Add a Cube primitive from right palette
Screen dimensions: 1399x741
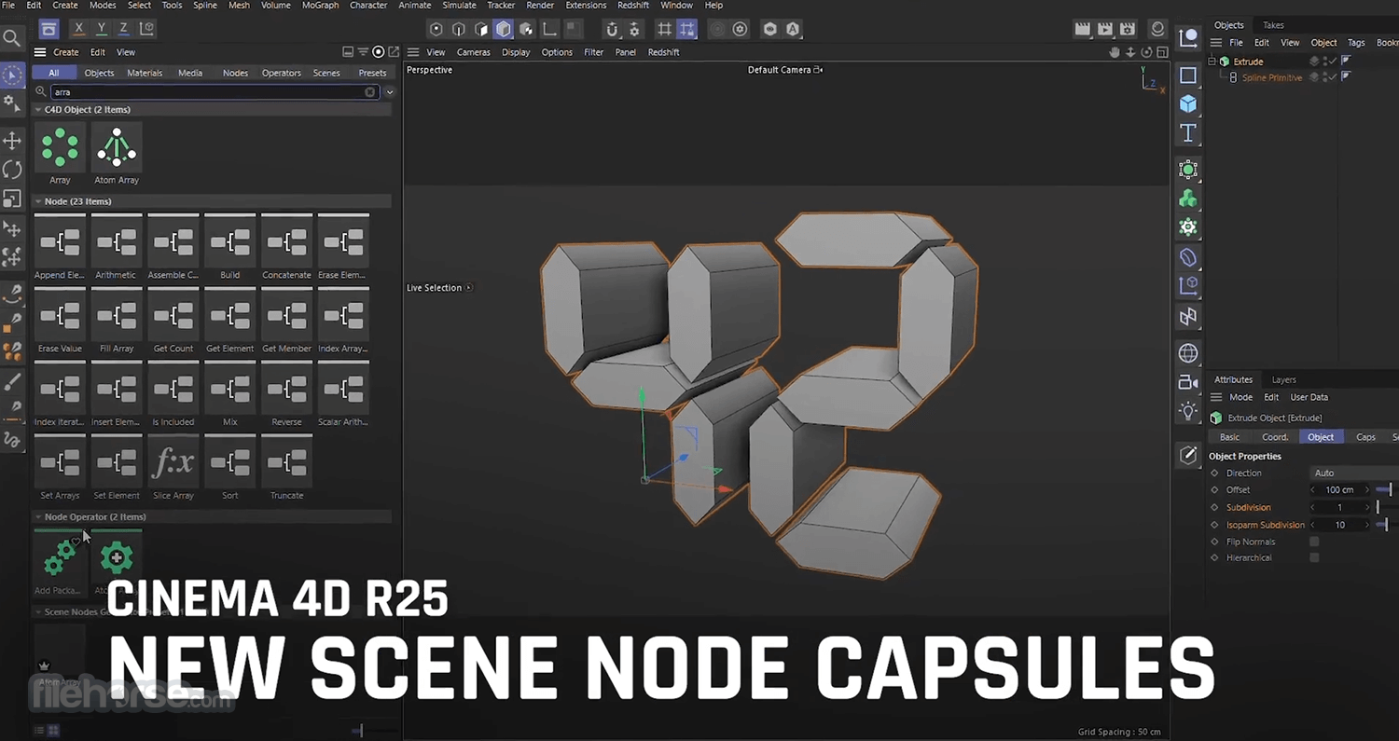(1188, 103)
